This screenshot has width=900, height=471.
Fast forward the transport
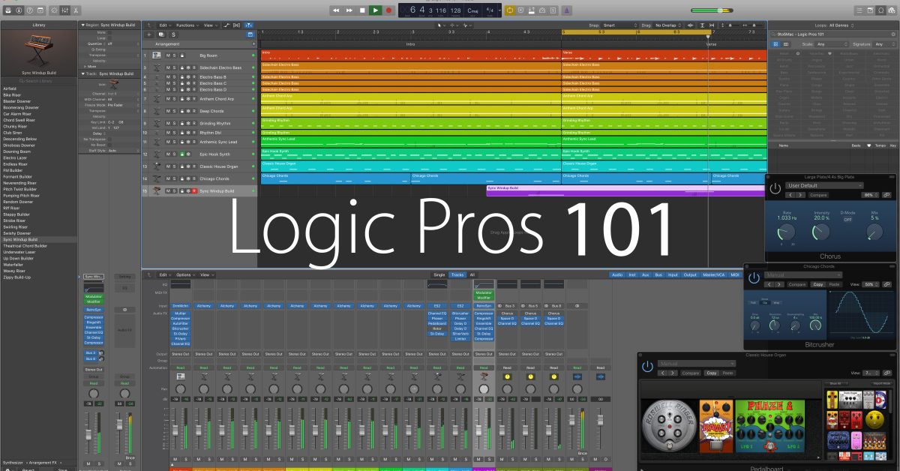tap(349, 10)
